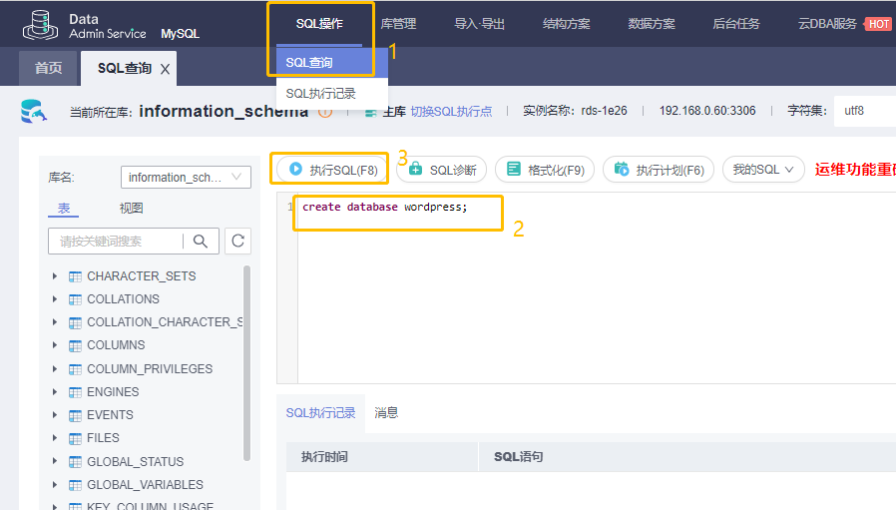Viewport: 896px width, 510px height.
Task: Expand the GLOBAL_VARIABLES table node
Action: pos(55,484)
